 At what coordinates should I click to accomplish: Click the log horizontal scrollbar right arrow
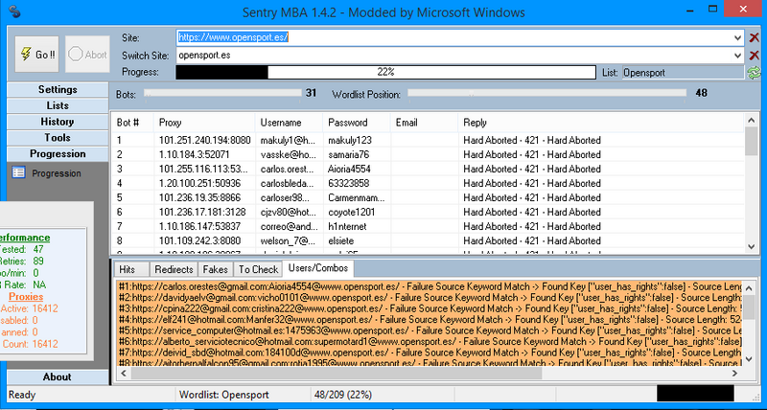(x=734, y=374)
